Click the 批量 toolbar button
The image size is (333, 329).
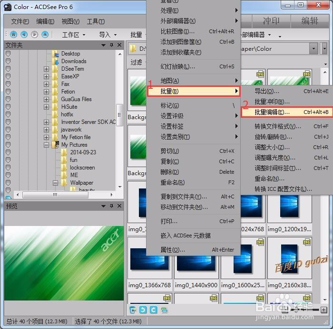point(136,35)
